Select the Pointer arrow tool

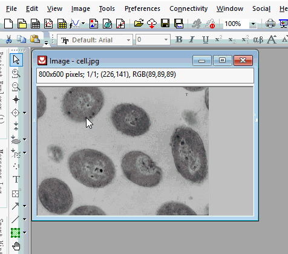(16, 60)
